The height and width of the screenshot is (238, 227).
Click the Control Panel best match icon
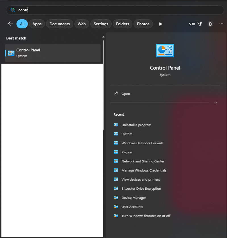point(11,53)
